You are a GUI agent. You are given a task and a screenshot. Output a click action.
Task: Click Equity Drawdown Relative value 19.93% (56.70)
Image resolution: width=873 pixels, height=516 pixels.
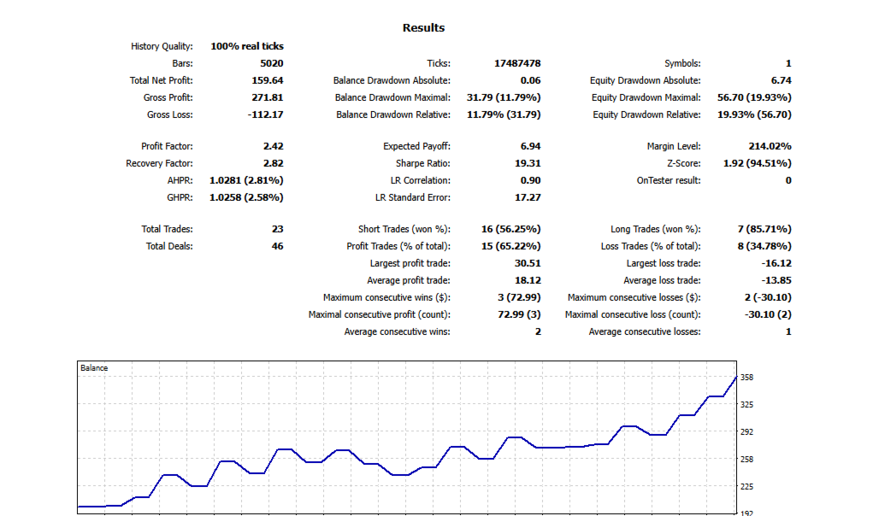point(754,114)
